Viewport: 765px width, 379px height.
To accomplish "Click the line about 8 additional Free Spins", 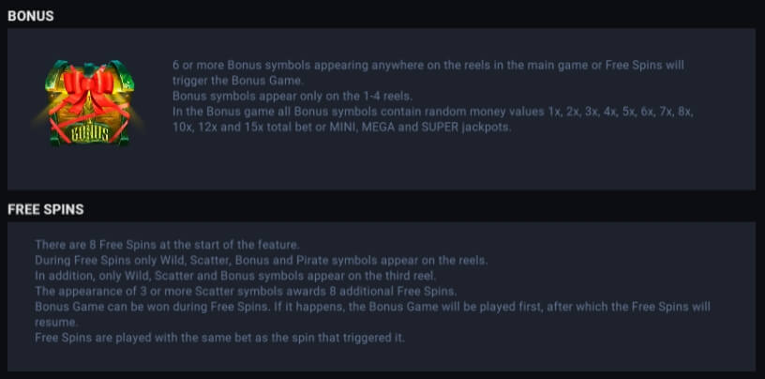I will [x=246, y=292].
